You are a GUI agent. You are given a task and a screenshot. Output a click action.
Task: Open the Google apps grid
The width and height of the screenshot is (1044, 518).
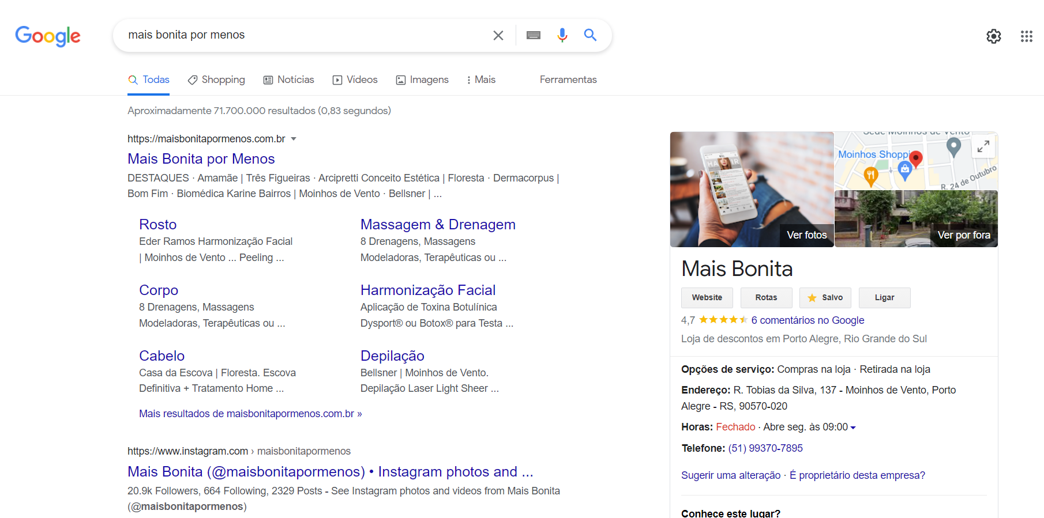[x=1027, y=36]
